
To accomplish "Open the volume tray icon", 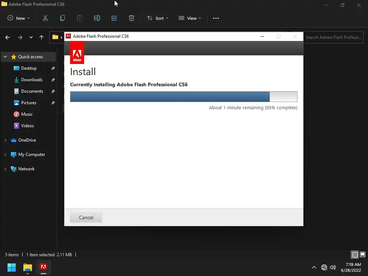I will 333,267.
